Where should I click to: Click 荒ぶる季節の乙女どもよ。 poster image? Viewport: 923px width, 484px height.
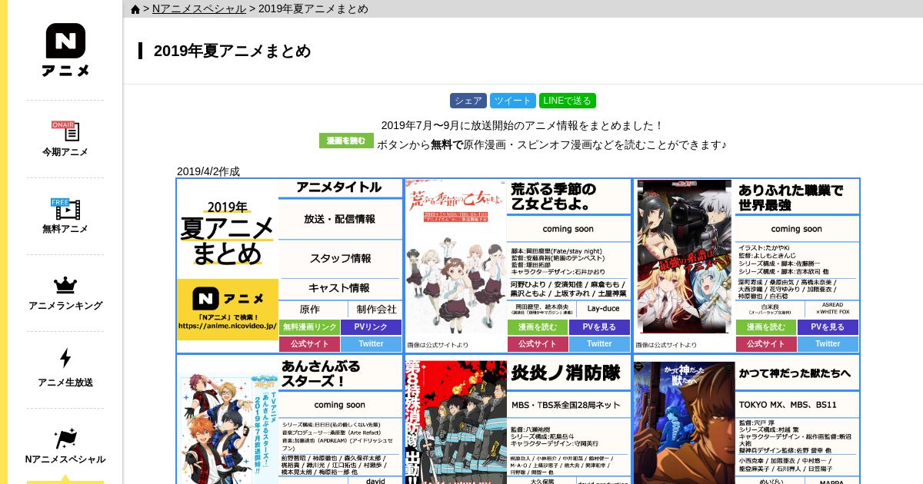click(455, 257)
